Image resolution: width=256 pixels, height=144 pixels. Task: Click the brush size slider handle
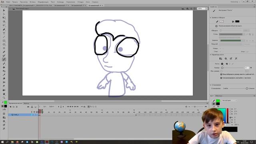[x=222, y=68]
